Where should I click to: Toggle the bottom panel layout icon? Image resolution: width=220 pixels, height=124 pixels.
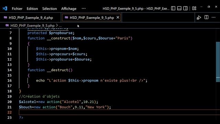coord(179,8)
